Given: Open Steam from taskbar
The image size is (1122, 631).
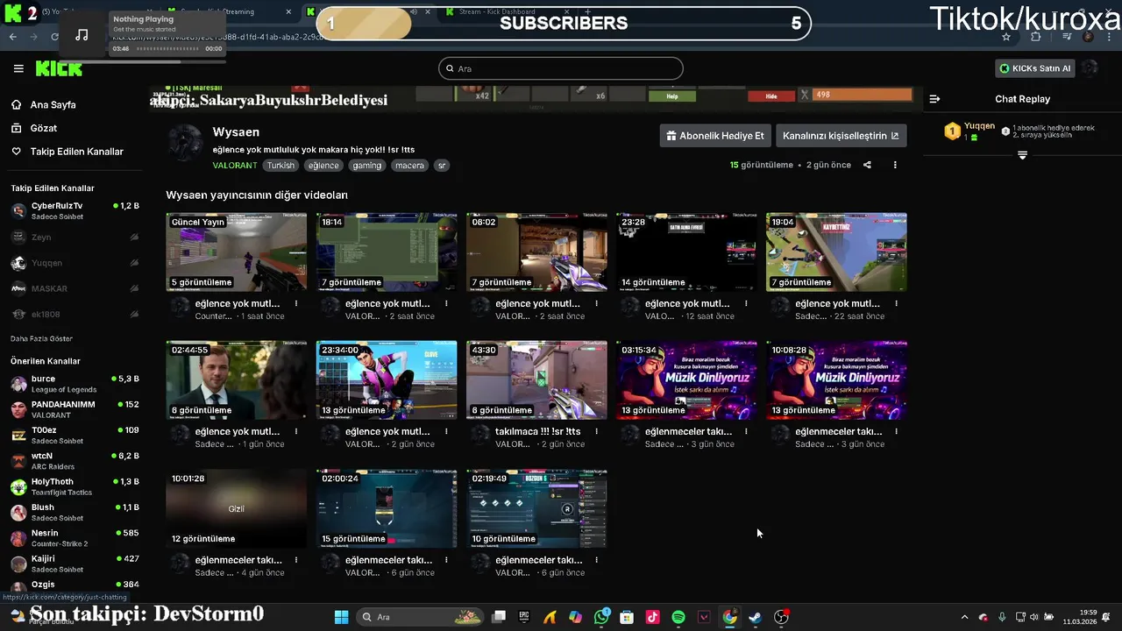Looking at the screenshot, I should [755, 617].
